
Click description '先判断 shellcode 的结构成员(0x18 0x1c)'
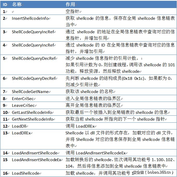(x=119, y=81)
